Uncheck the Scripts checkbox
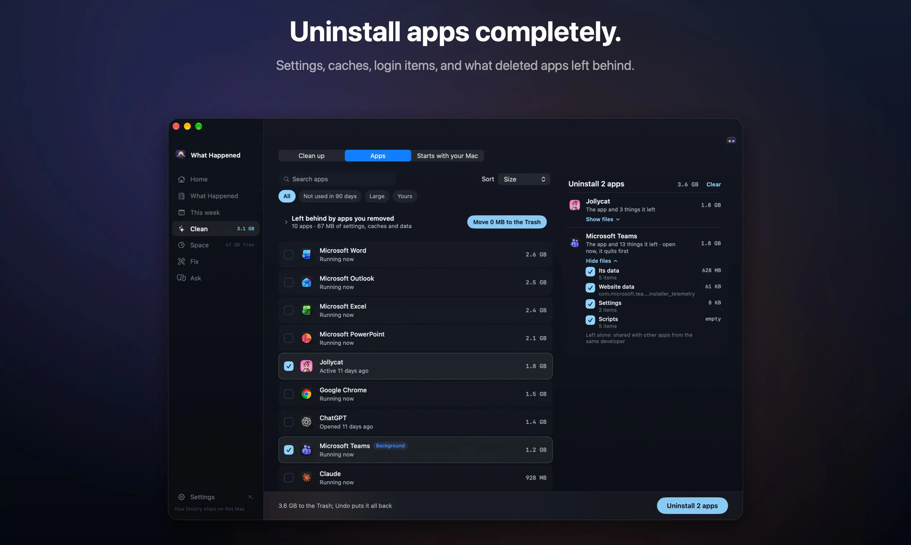 (590, 320)
